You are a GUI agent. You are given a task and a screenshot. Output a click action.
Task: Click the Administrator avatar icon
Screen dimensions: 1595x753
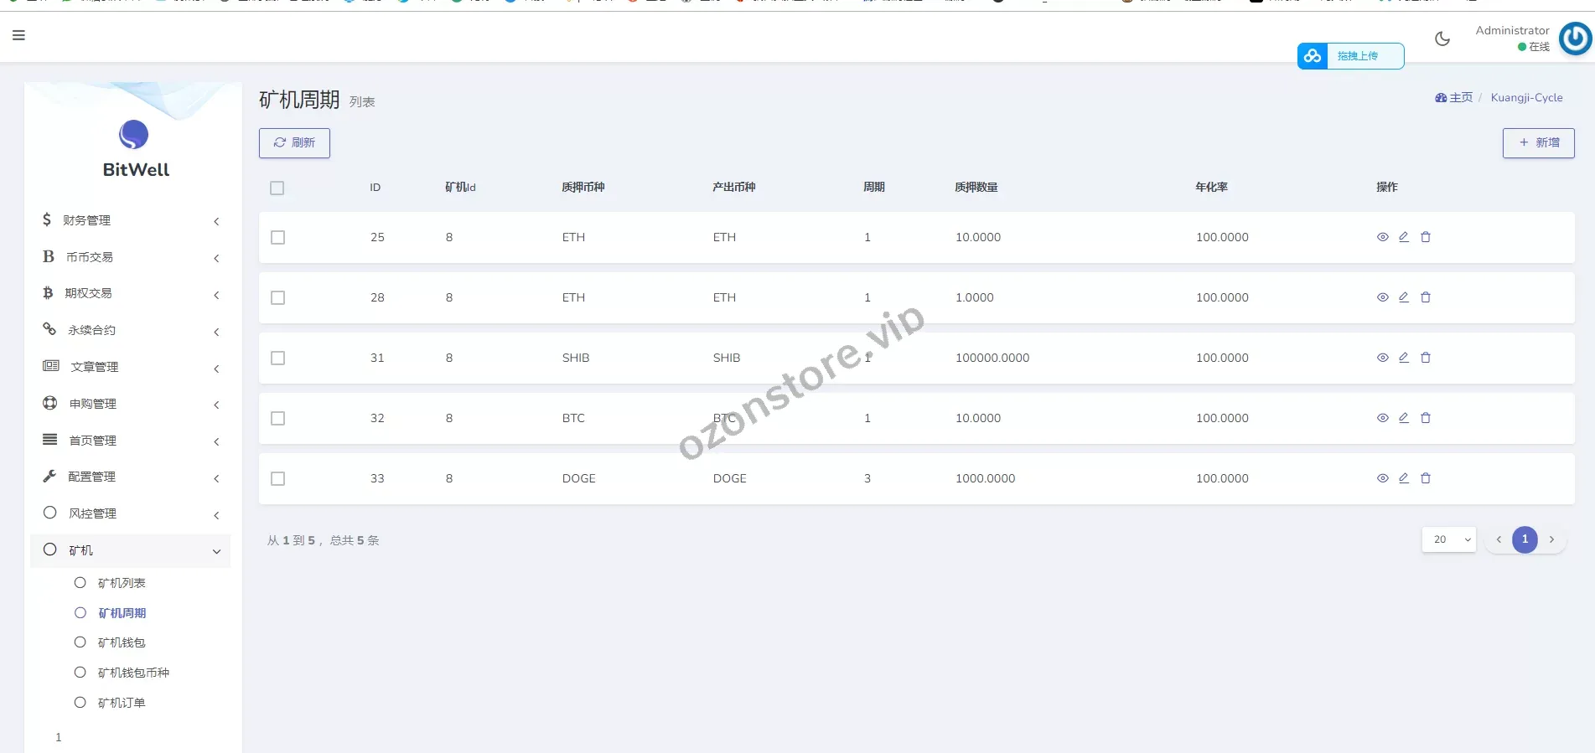tap(1574, 39)
